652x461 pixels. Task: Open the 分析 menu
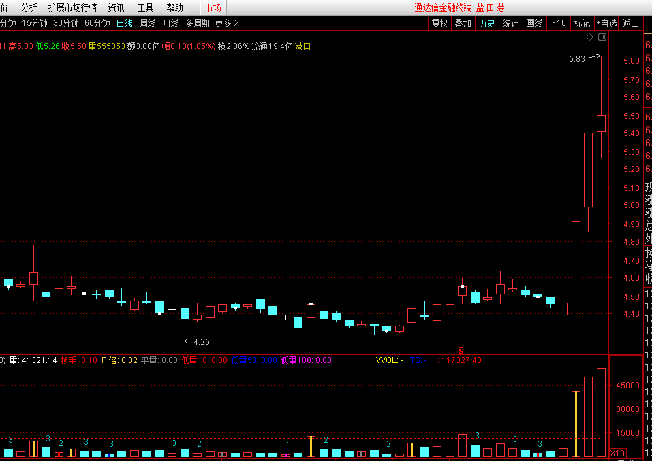click(29, 7)
